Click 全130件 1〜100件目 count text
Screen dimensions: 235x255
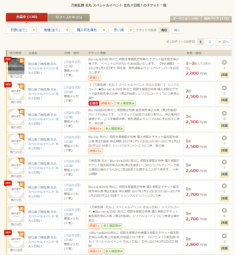(x=180, y=42)
